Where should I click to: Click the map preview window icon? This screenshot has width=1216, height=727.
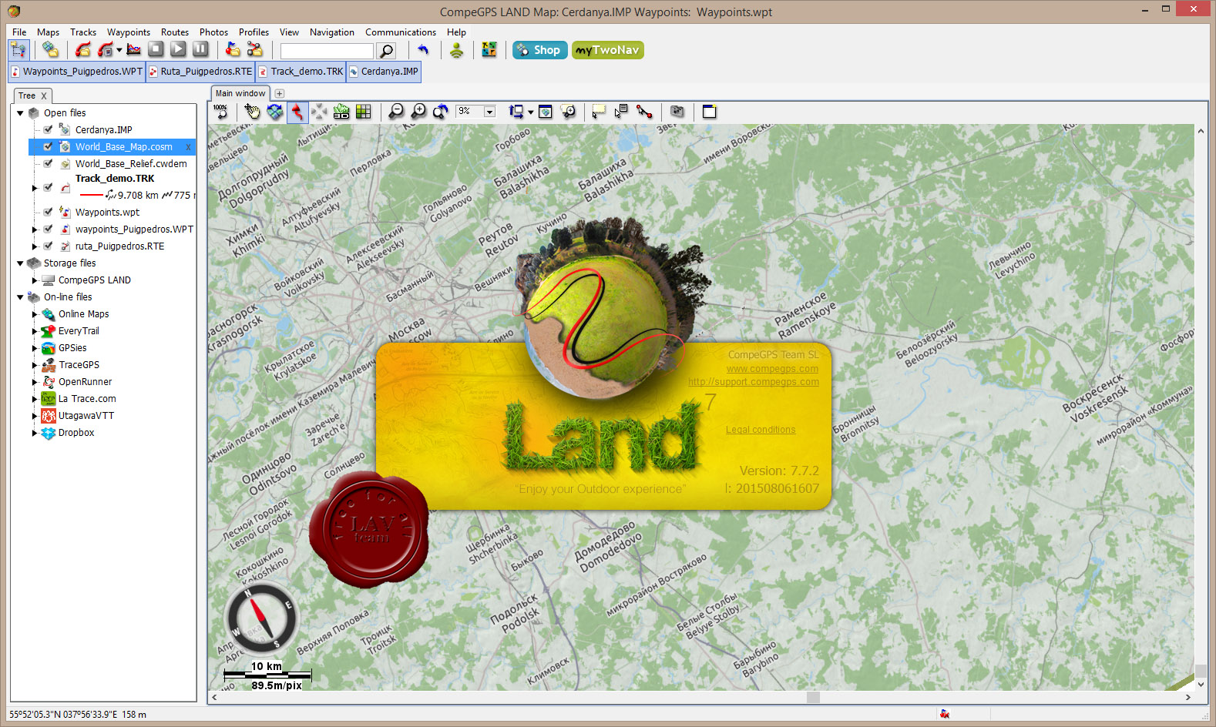pos(546,112)
